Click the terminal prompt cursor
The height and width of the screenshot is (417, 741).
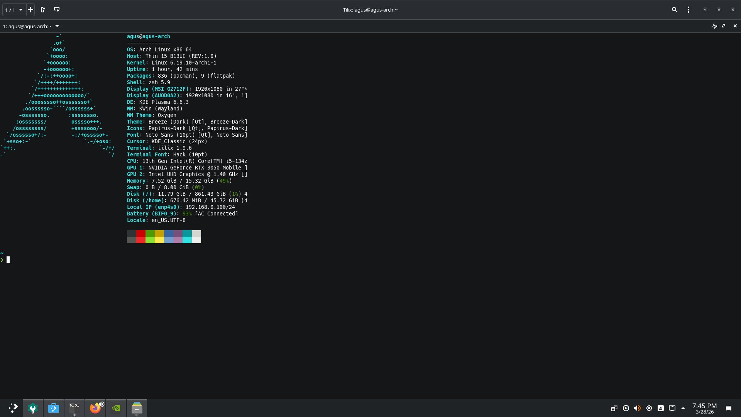8,260
